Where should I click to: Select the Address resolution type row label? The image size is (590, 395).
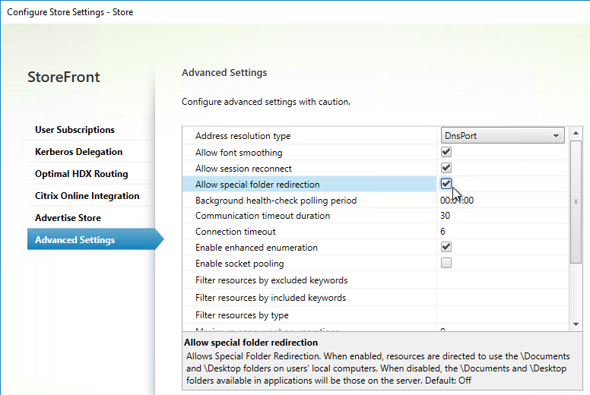point(243,136)
